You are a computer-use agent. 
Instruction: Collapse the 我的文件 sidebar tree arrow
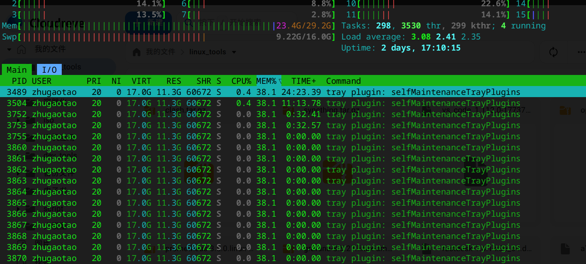pyautogui.click(x=9, y=49)
